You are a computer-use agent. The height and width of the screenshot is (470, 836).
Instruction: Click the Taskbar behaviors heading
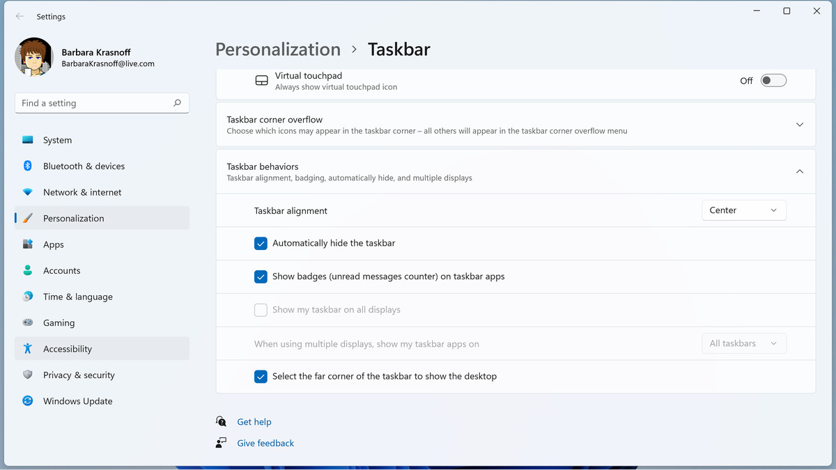pos(263,166)
